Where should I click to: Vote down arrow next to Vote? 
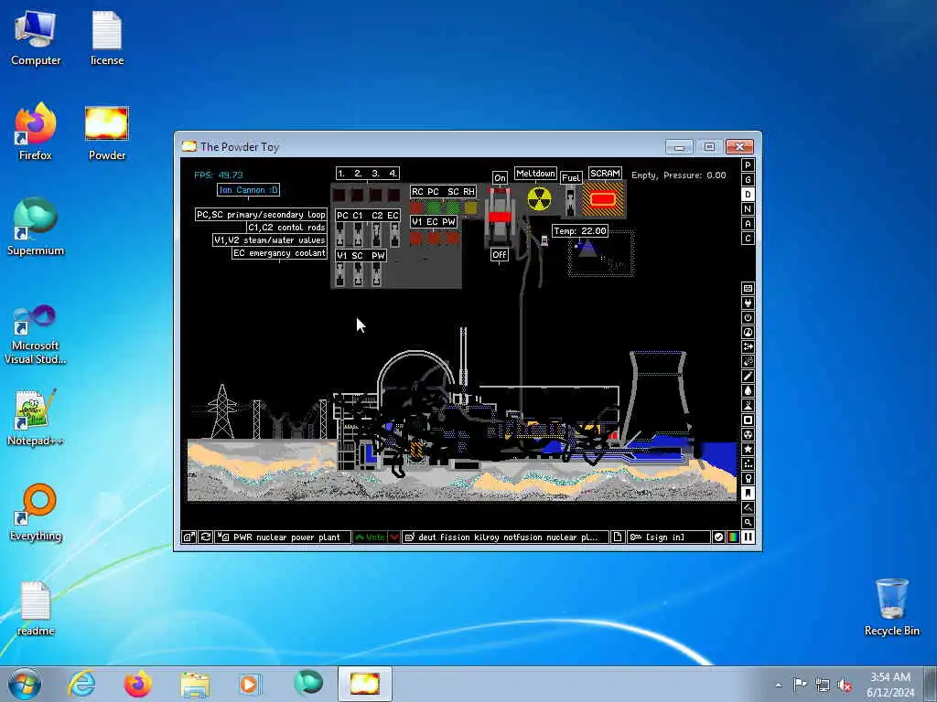[x=394, y=537]
